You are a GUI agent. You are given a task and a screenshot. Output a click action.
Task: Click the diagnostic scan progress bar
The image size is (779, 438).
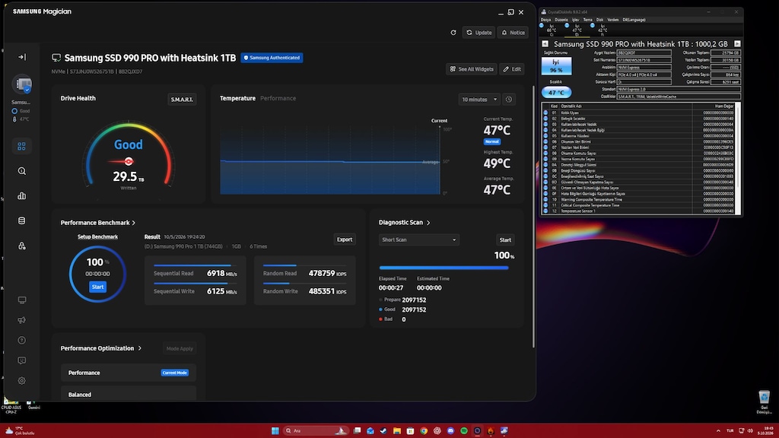coord(444,268)
